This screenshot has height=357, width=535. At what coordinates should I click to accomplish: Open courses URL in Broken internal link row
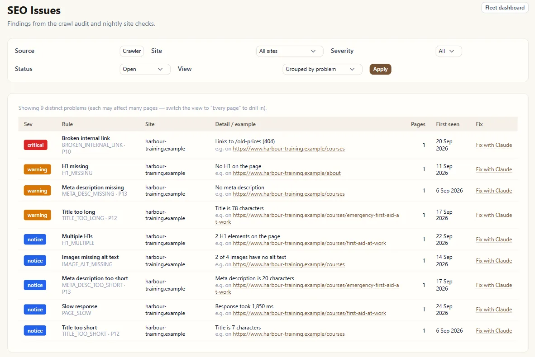tap(289, 149)
